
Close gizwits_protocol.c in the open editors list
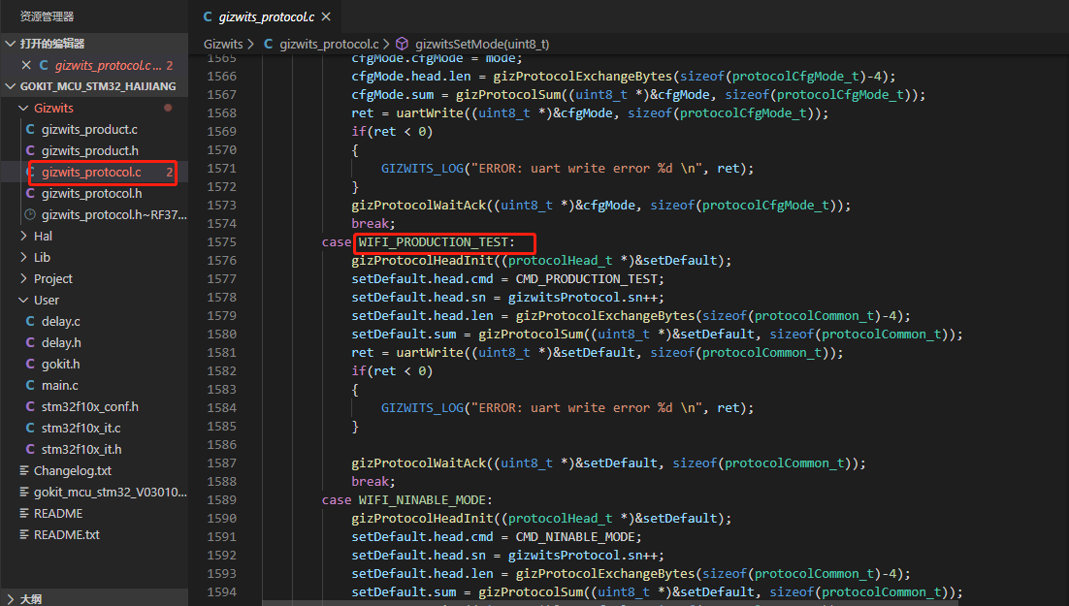(x=26, y=65)
